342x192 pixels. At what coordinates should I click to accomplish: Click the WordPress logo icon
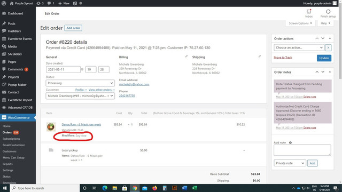pos(4,3)
